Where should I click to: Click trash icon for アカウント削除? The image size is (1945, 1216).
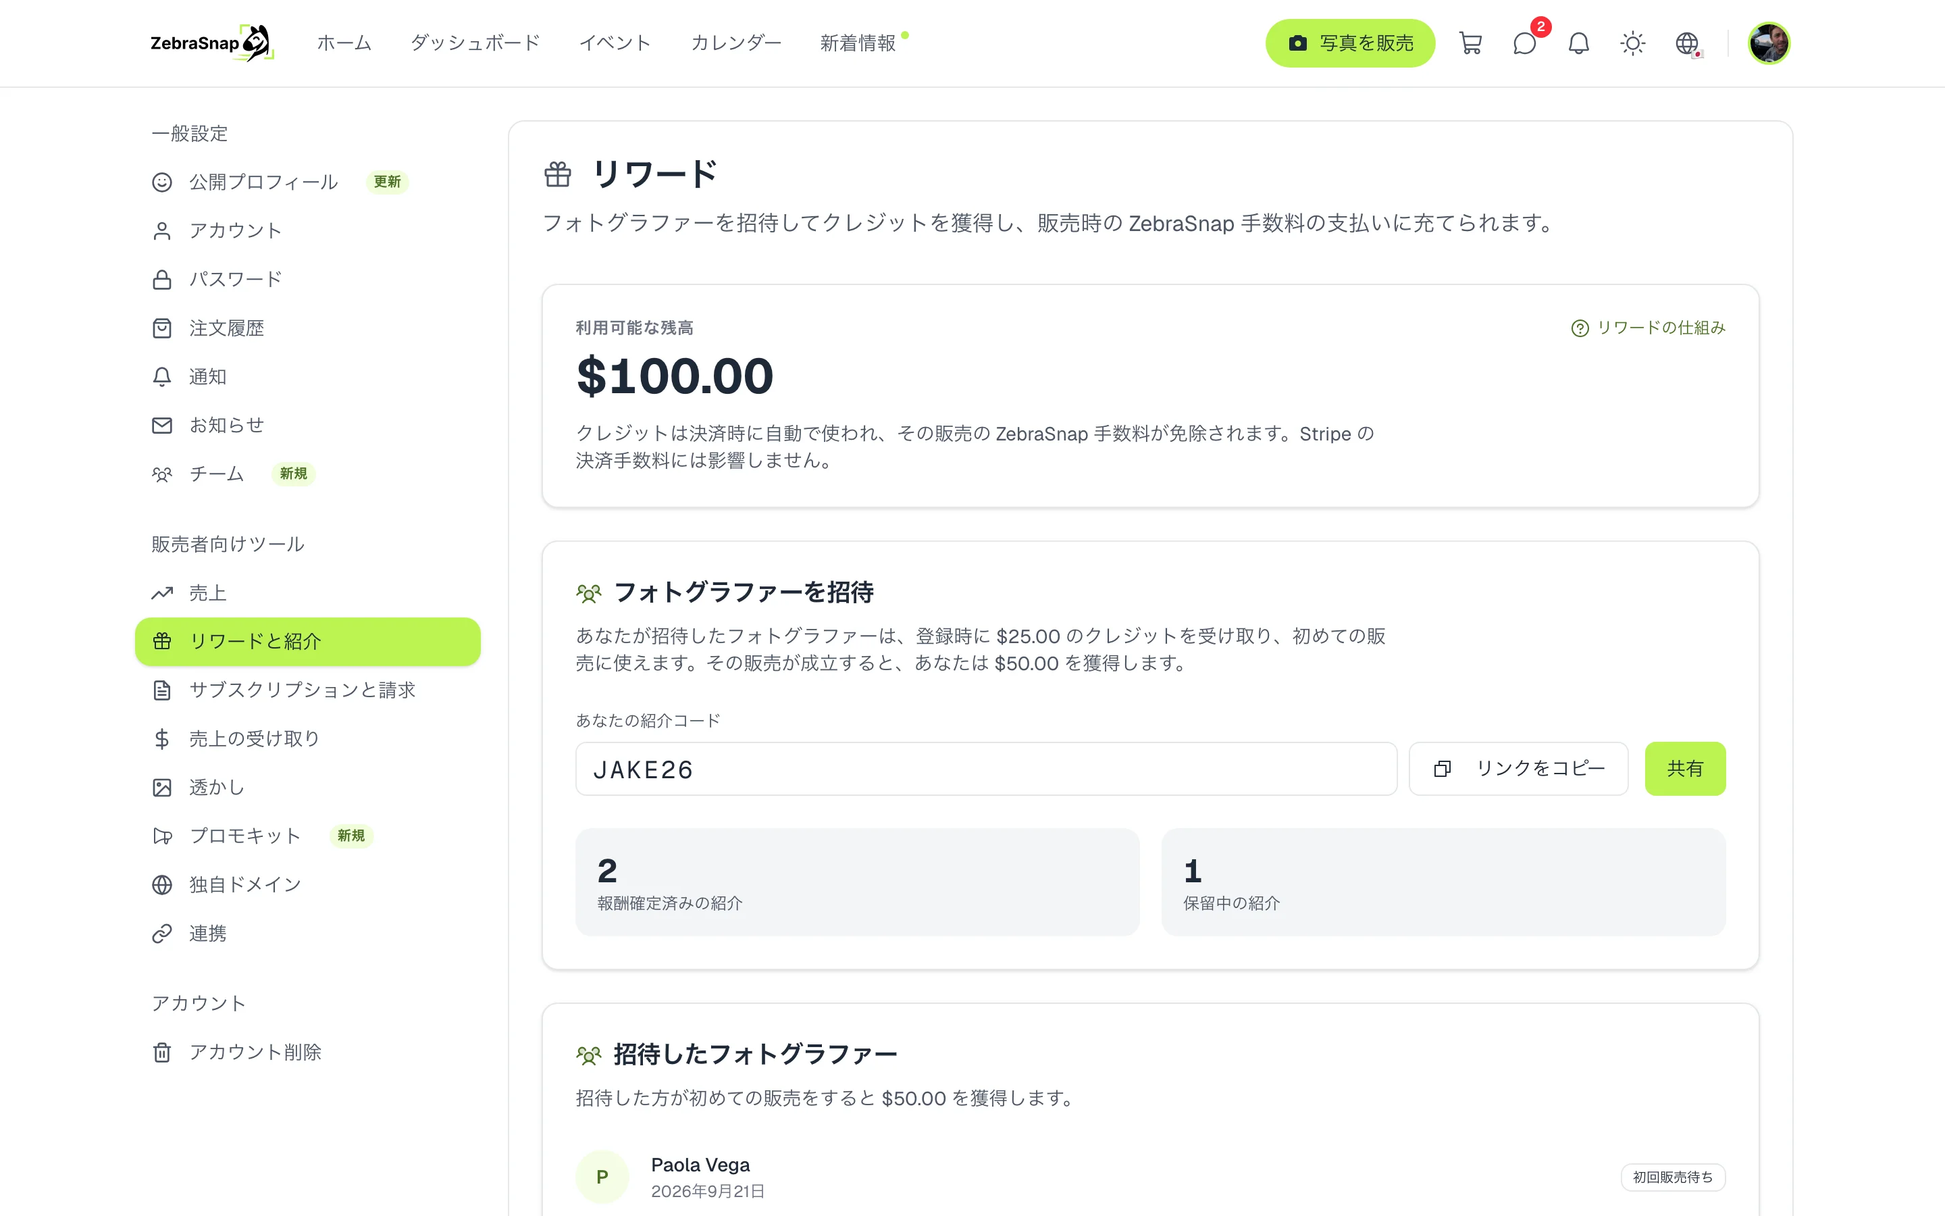(162, 1053)
